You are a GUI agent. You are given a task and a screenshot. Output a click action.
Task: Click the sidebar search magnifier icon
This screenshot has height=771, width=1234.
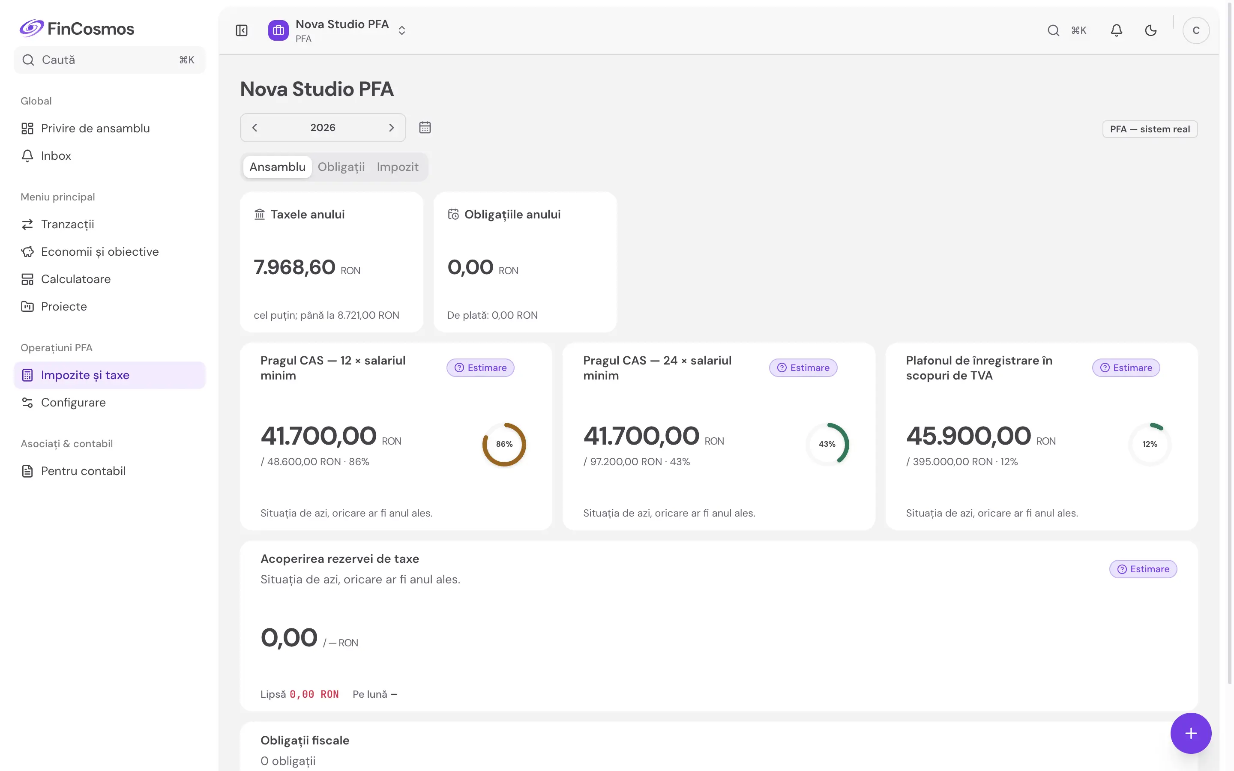point(29,60)
